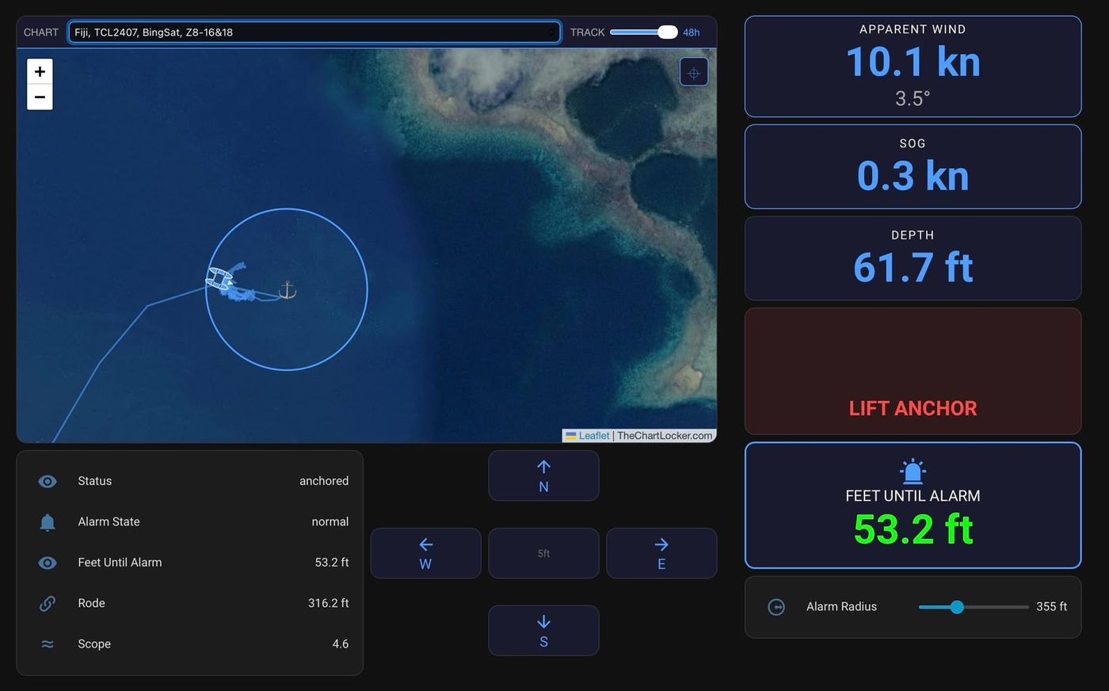
Task: Click the 4.6 scope value
Action: [x=341, y=644]
